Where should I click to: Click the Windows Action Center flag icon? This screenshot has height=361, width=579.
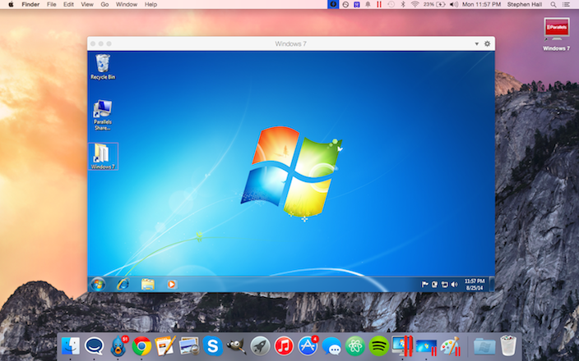425,285
